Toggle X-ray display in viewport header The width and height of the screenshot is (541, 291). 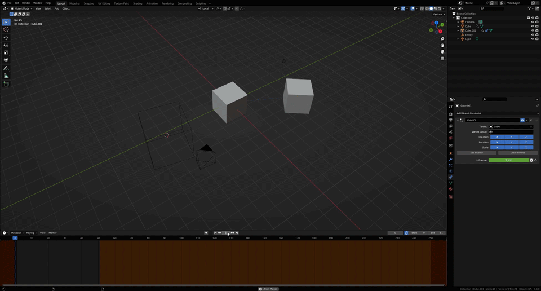pyautogui.click(x=422, y=8)
